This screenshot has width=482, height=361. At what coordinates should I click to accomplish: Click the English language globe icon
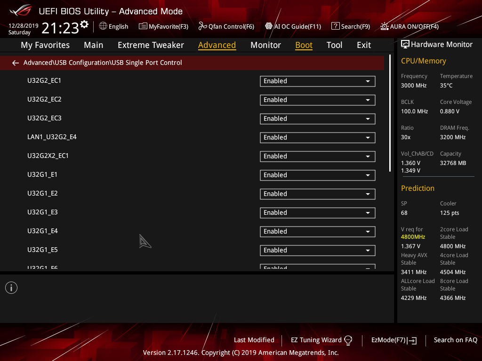pyautogui.click(x=103, y=26)
